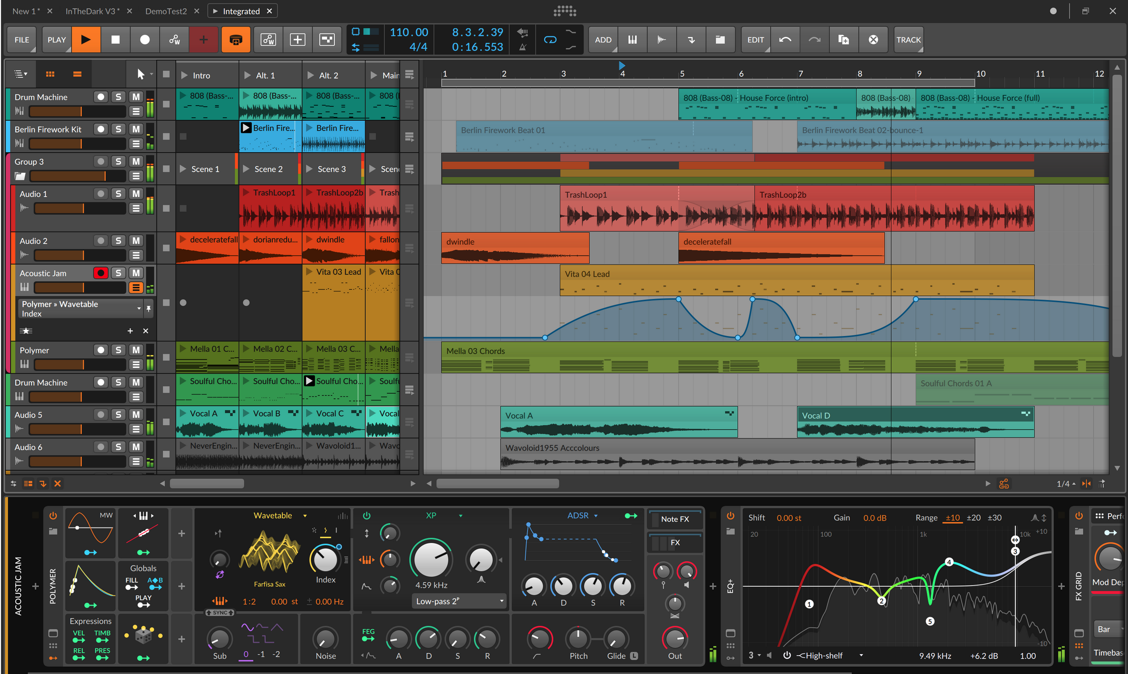Click the Polymer device power icon
This screenshot has height=674, width=1128.
[x=53, y=516]
